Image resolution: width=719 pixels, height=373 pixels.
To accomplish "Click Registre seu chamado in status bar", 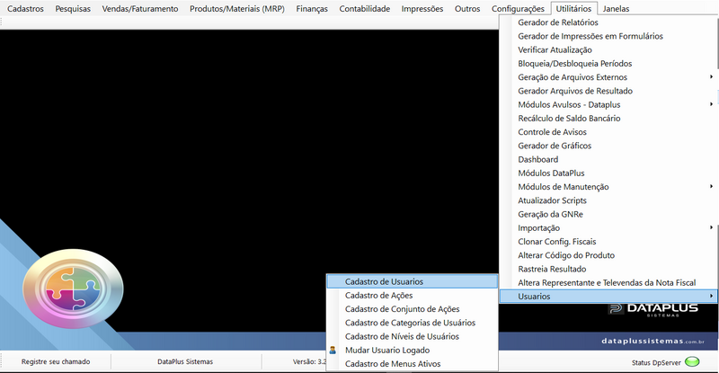I will [x=56, y=362].
